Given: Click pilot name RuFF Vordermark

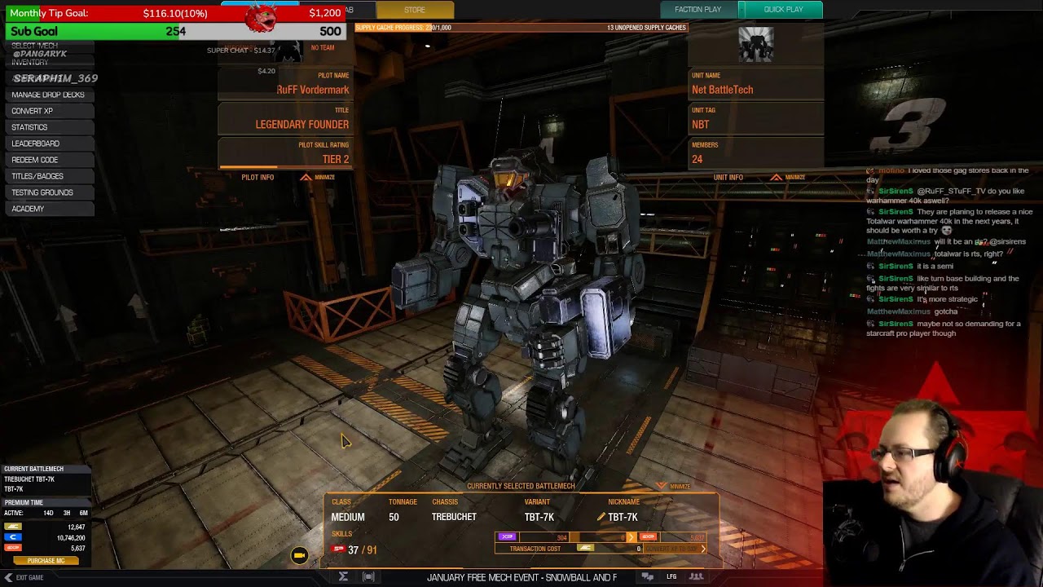Looking at the screenshot, I should tap(313, 90).
